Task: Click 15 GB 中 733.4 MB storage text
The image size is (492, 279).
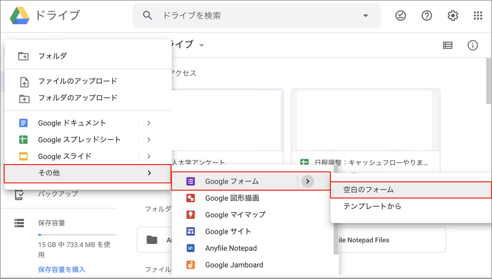Action: click(74, 250)
